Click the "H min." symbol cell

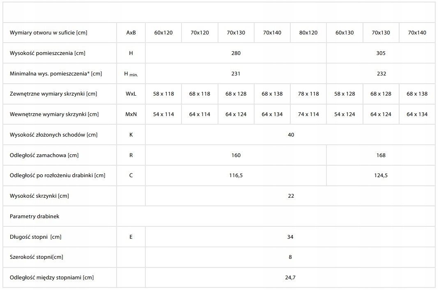pos(131,74)
